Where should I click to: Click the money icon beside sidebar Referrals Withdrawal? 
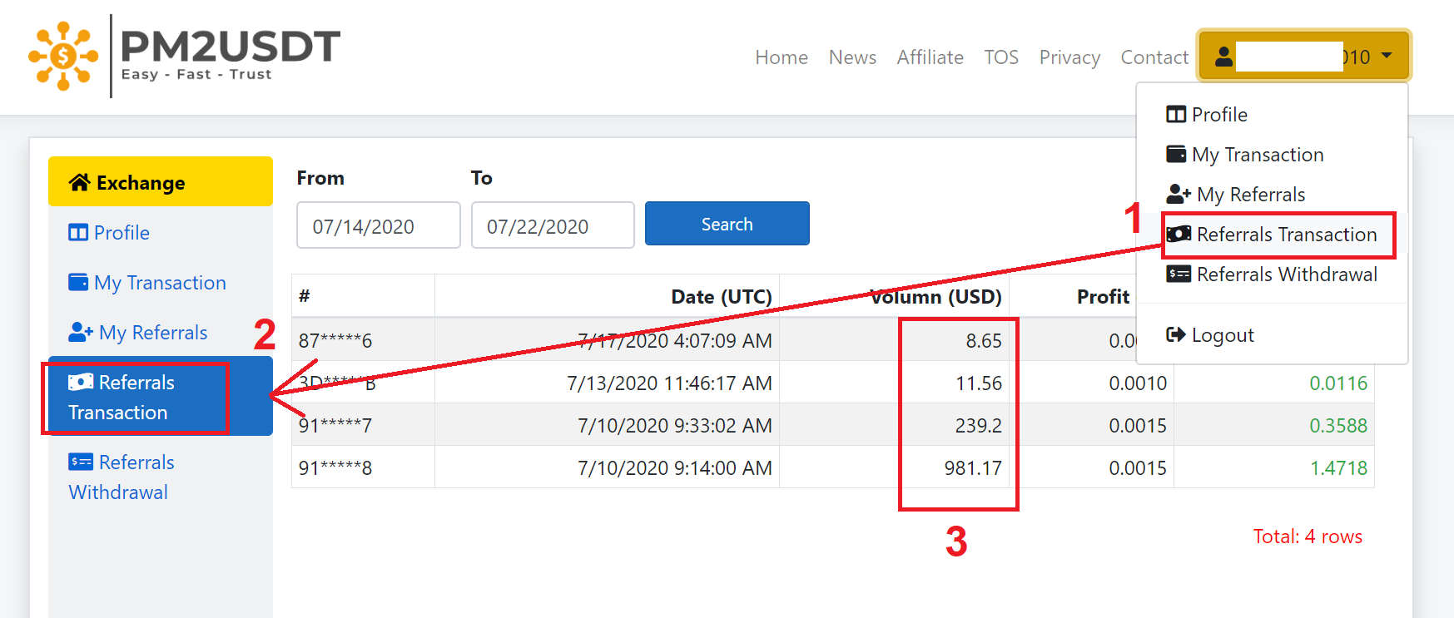(81, 462)
